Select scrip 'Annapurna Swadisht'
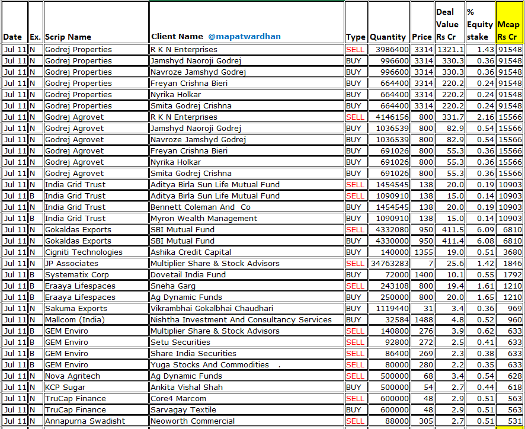 point(96,421)
